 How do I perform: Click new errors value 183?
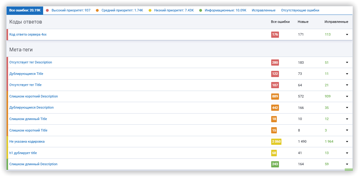click(x=301, y=62)
